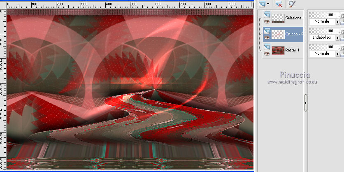Viewport: 344px width, 172px height.
Task: Open the New Layer dropdown arrow
Action: click(x=268, y=4)
